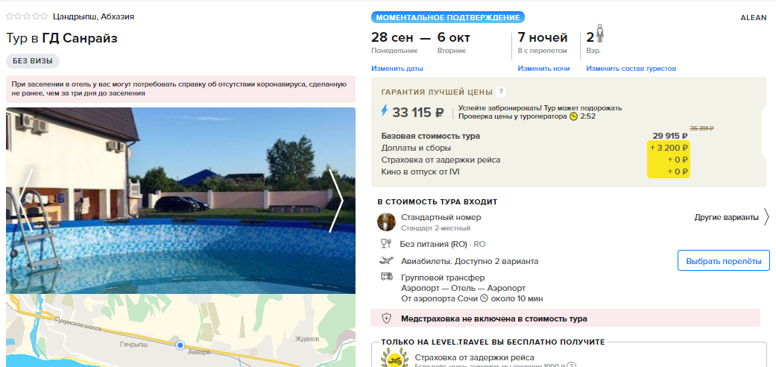Viewport: 776px width, 367px height.
Task: Click the standard room thumbnail image
Action: click(x=387, y=222)
